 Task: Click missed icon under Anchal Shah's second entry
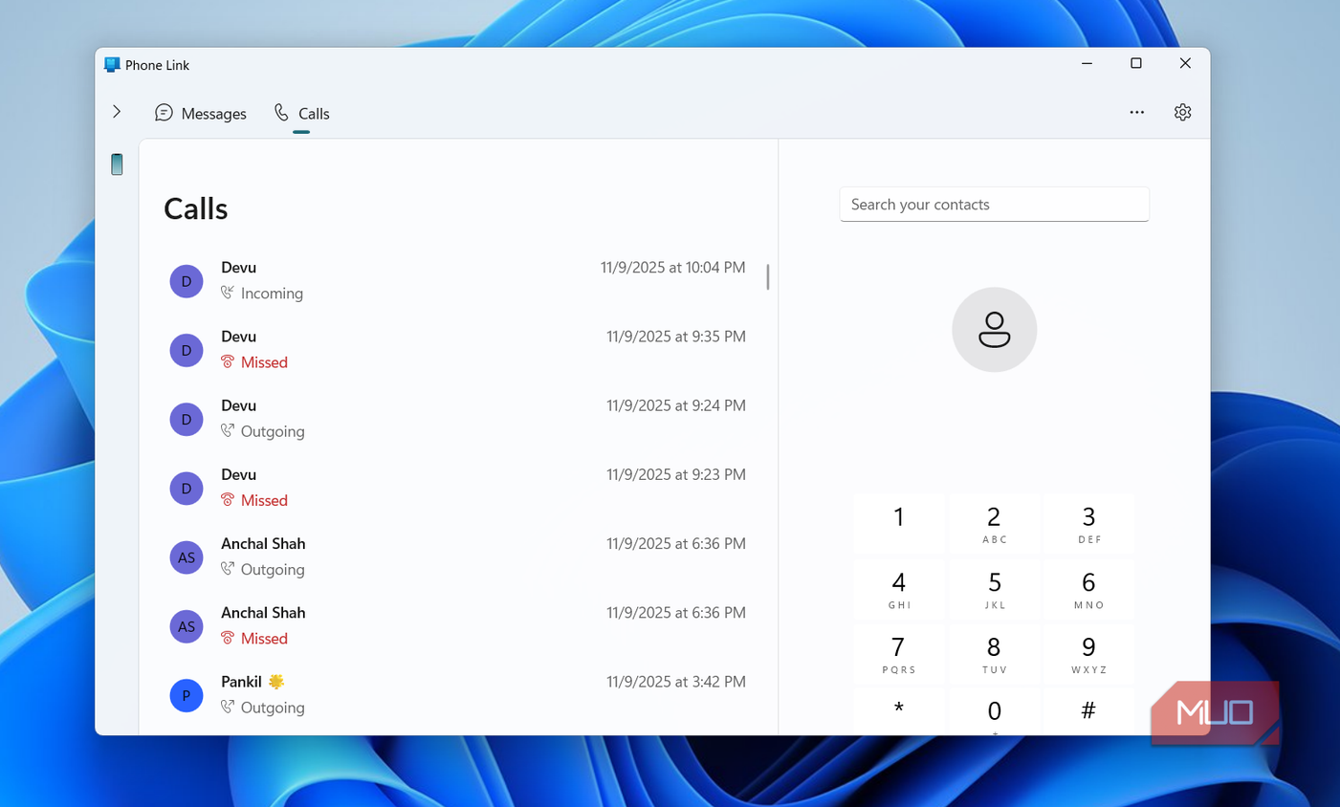tap(228, 637)
